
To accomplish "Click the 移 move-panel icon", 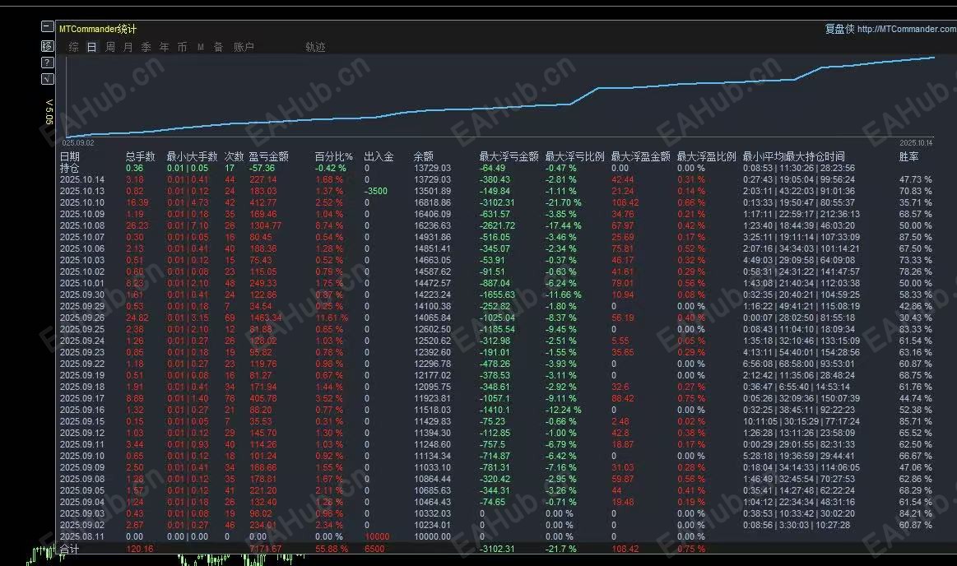I will [x=48, y=46].
